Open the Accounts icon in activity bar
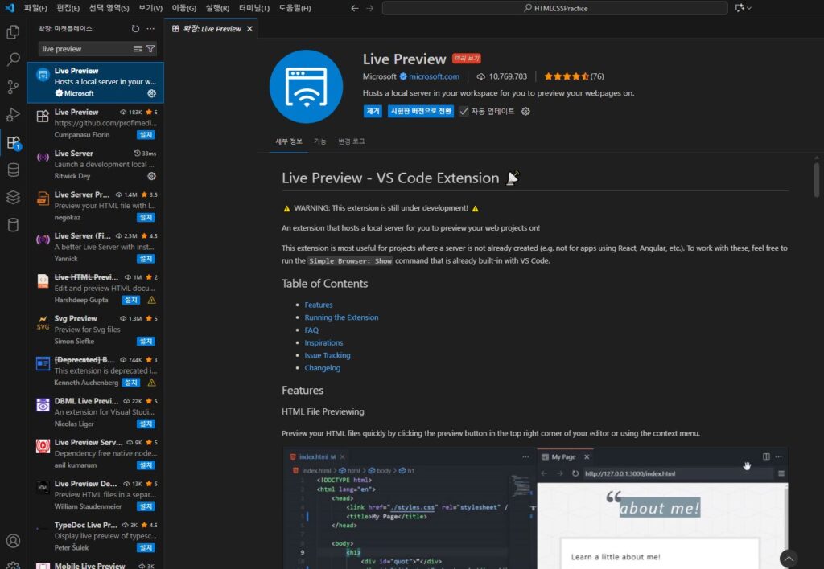This screenshot has height=569, width=824. click(x=13, y=541)
